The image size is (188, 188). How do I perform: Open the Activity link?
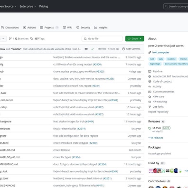point(157,86)
